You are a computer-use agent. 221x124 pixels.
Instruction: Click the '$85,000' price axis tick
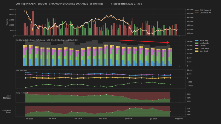tap(190, 13)
